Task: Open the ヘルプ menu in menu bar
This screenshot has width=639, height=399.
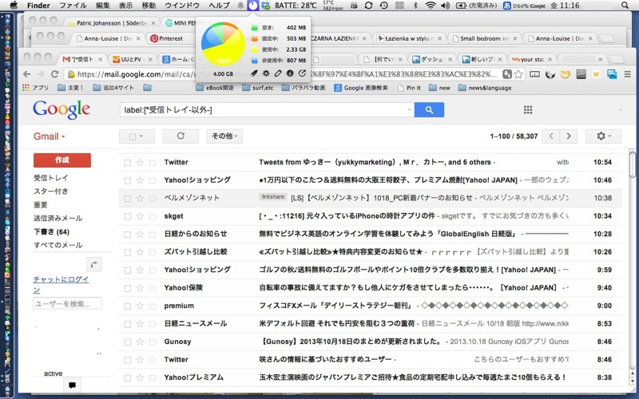Action: (x=219, y=6)
